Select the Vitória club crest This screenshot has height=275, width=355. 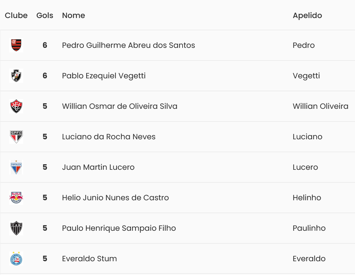coord(16,106)
